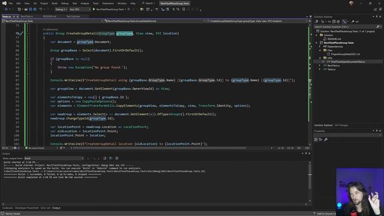Open the GroupDetailService type navigation dropdown
The height and width of the screenshot is (216, 384).
coord(155,21)
